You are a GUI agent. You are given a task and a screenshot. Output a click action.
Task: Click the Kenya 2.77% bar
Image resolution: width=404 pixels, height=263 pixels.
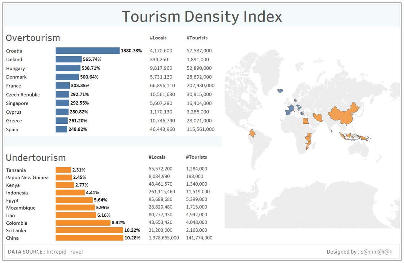coord(65,185)
